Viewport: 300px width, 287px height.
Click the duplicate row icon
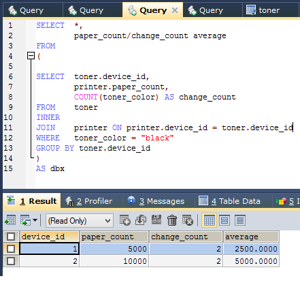coord(141,220)
